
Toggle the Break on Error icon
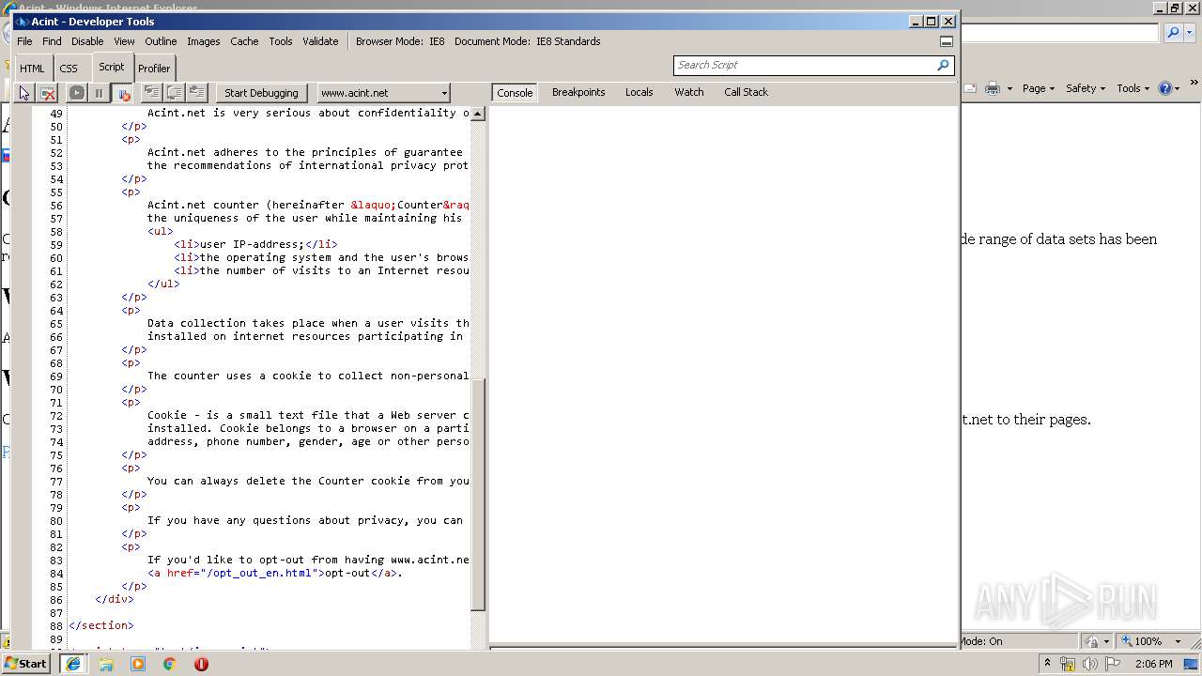(x=123, y=93)
